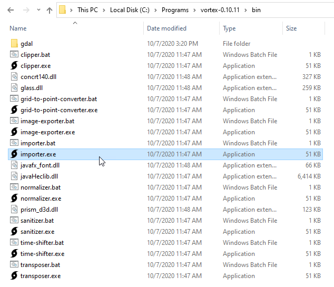Navigate to Programs breadcrumb
The image size is (334, 287).
coord(175,10)
